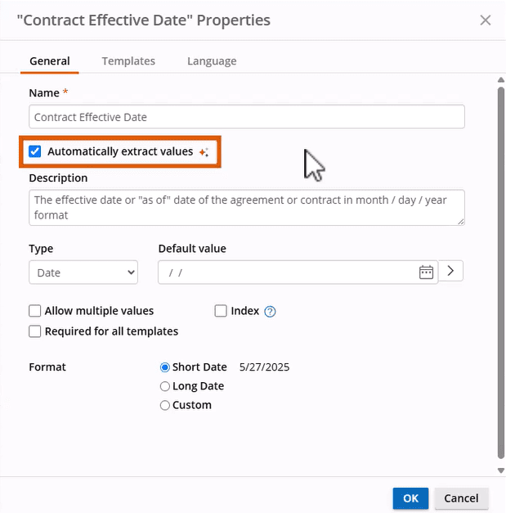The image size is (506, 513).
Task: Switch to the Language tab
Action: tap(212, 61)
